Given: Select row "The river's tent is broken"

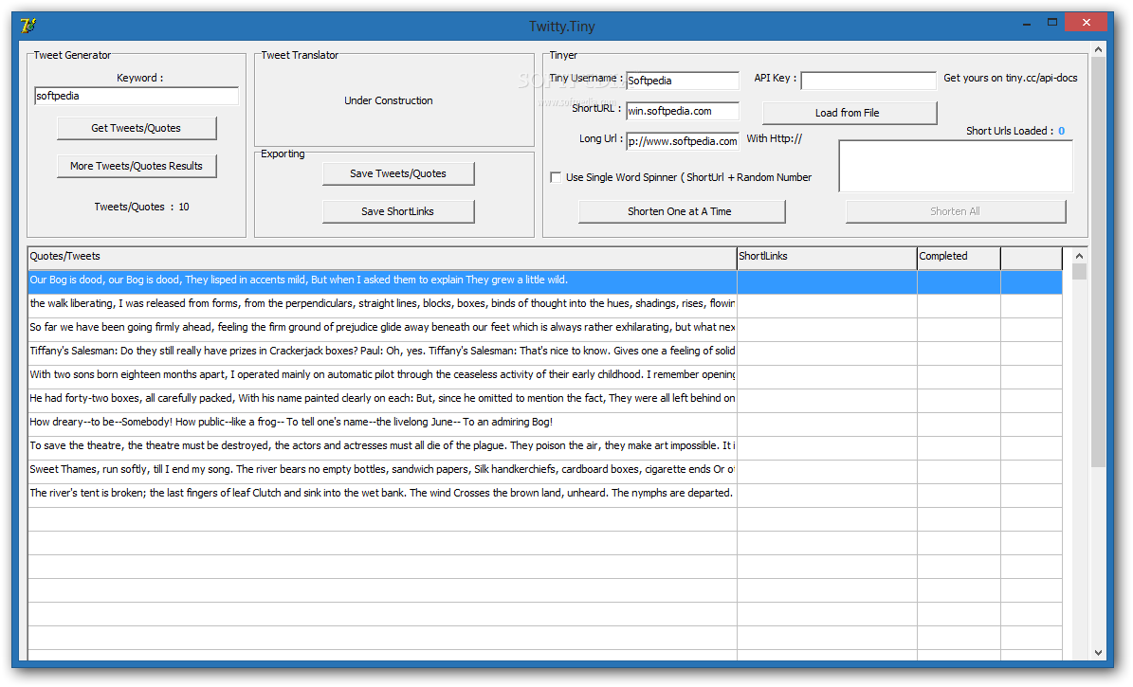Looking at the screenshot, I should [545, 494].
